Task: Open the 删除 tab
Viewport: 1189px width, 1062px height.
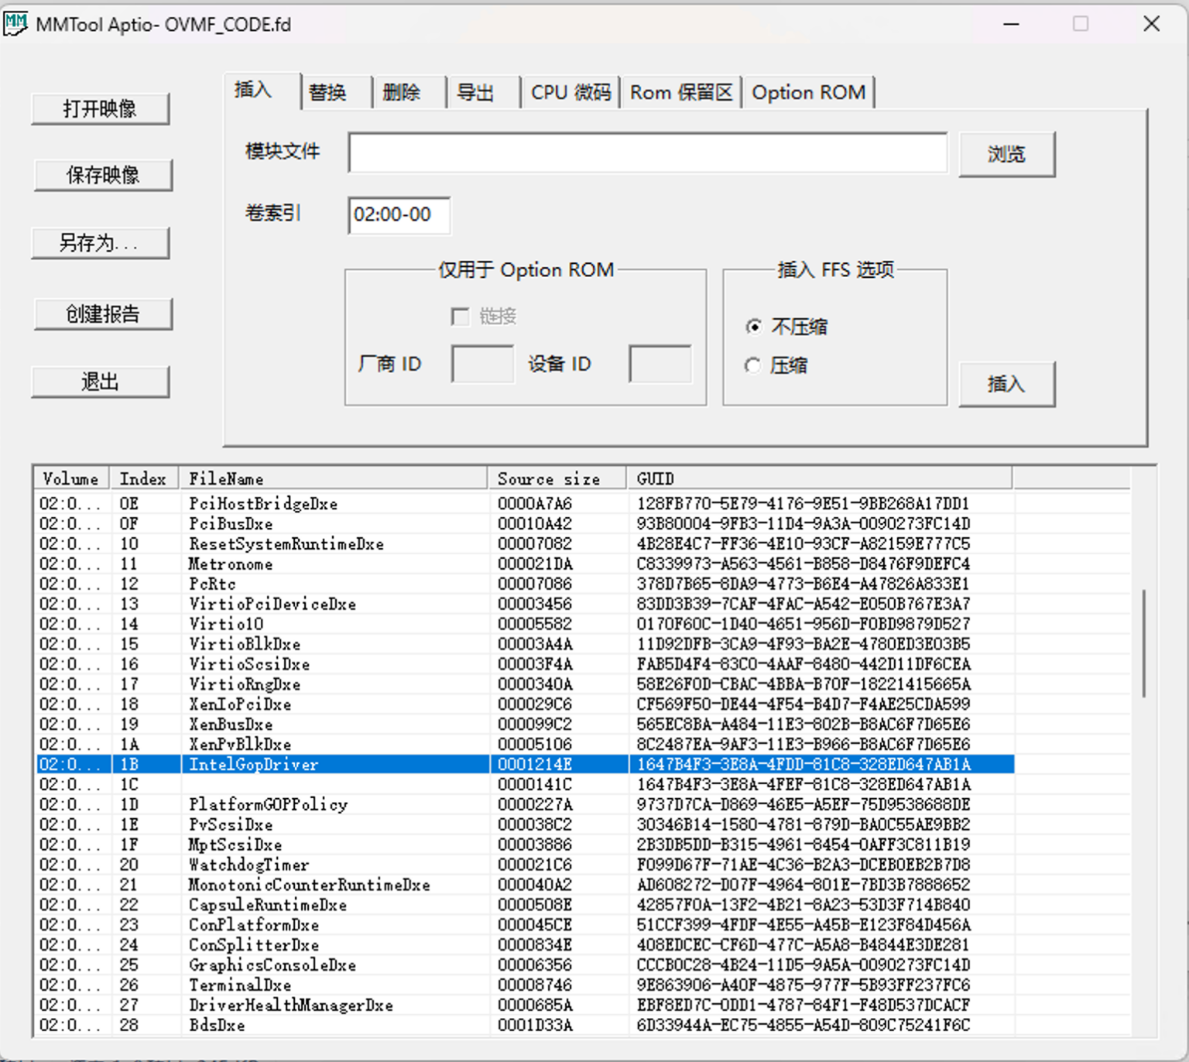Action: (403, 91)
